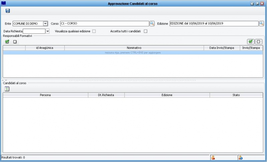Image resolution: width=267 pixels, height=162 pixels.
Task: Click the Corso input field
Action: (104, 23)
